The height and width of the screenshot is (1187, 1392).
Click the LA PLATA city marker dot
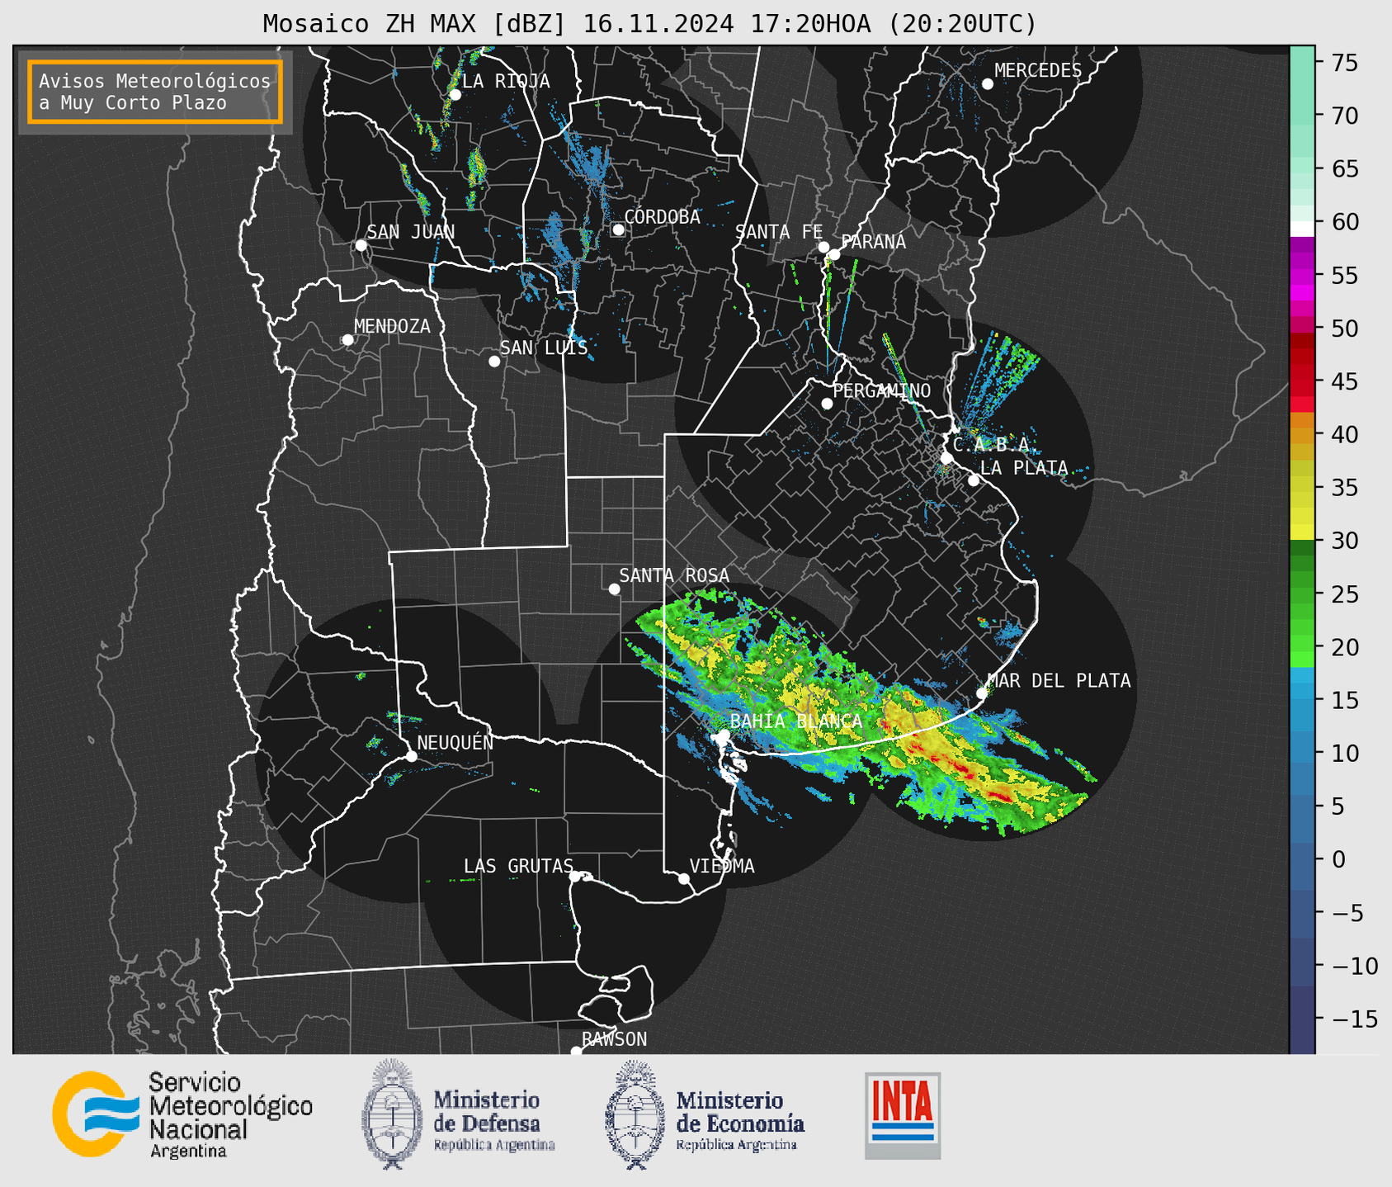tap(974, 480)
